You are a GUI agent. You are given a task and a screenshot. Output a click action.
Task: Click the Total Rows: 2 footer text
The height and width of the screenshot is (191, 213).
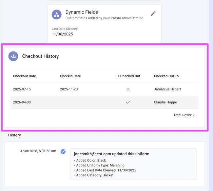[x=184, y=115]
